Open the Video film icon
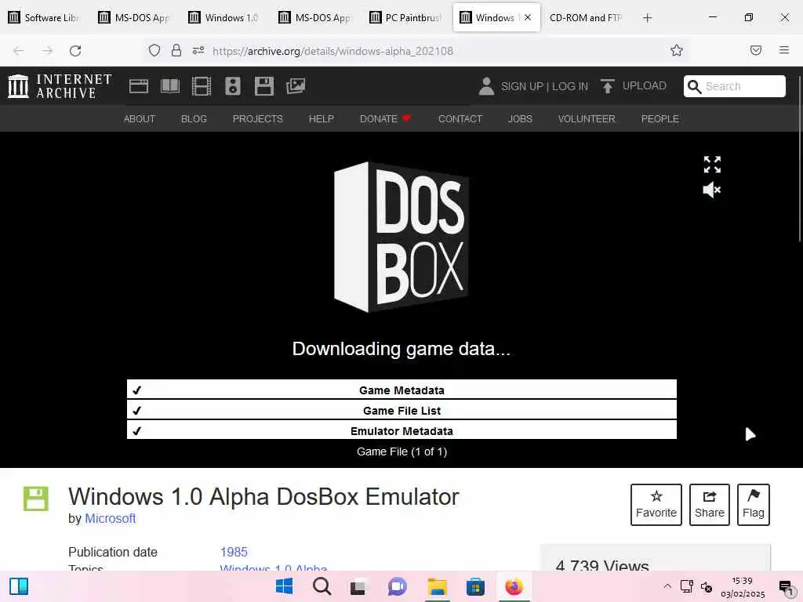 point(202,86)
